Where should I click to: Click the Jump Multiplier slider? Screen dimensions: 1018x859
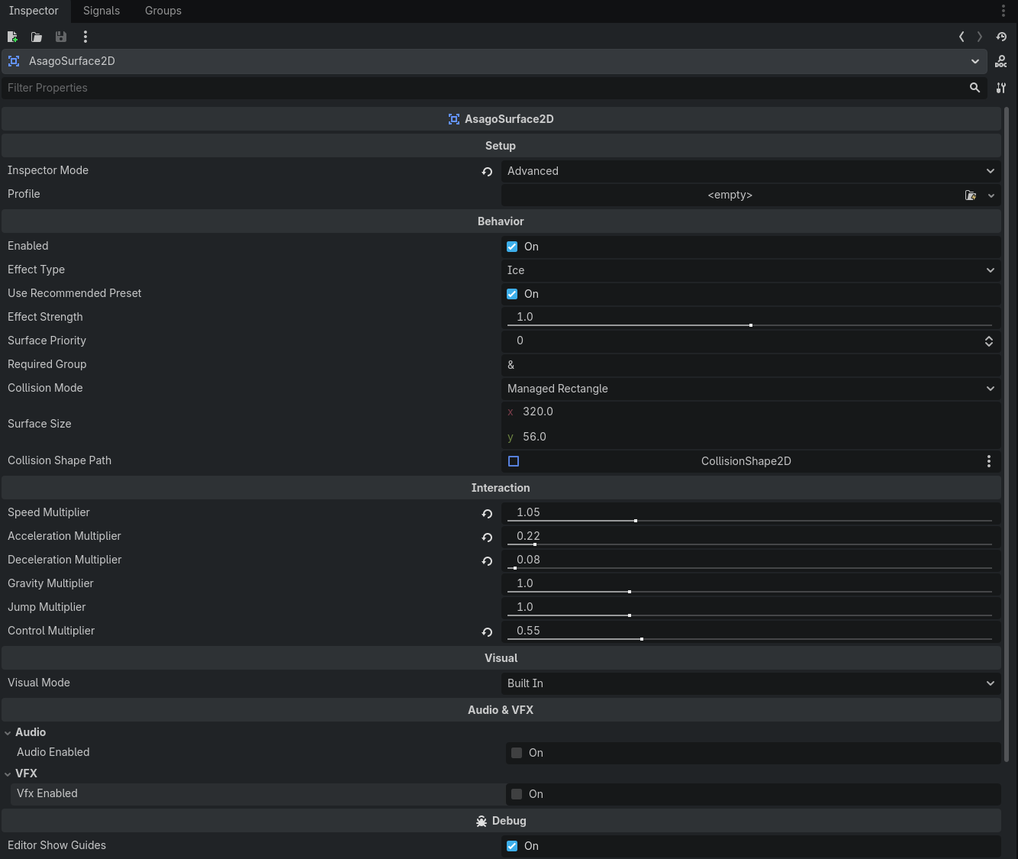coord(749,615)
